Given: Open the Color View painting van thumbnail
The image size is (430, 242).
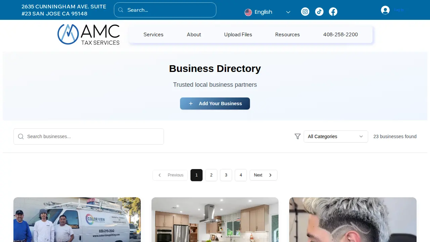Looking at the screenshot, I should click(x=77, y=219).
